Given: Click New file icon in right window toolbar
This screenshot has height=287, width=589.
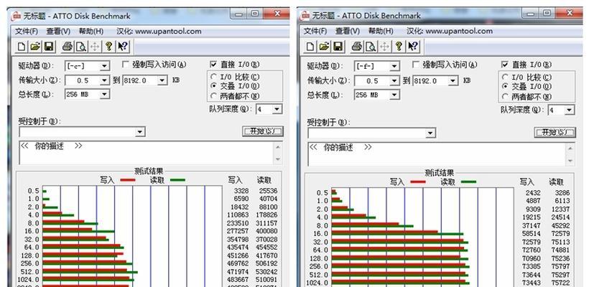Looking at the screenshot, I should [x=310, y=47].
